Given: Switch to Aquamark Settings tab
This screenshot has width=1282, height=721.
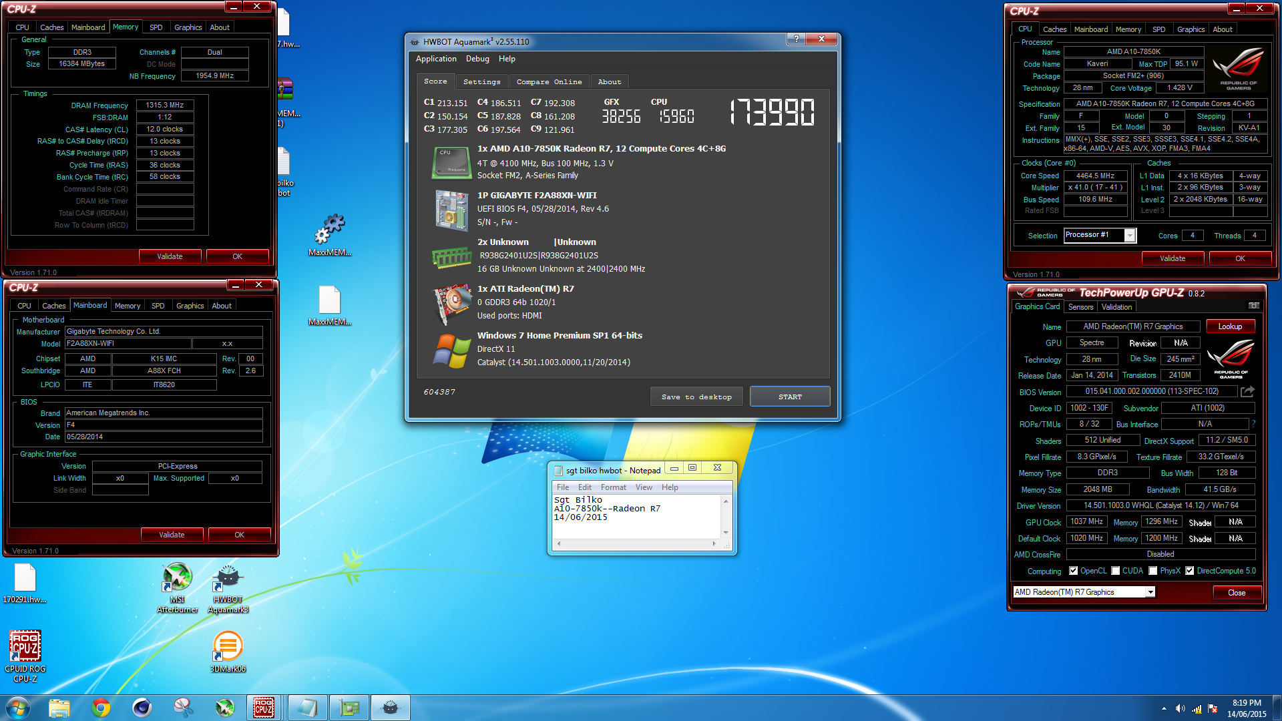Looking at the screenshot, I should (x=481, y=81).
